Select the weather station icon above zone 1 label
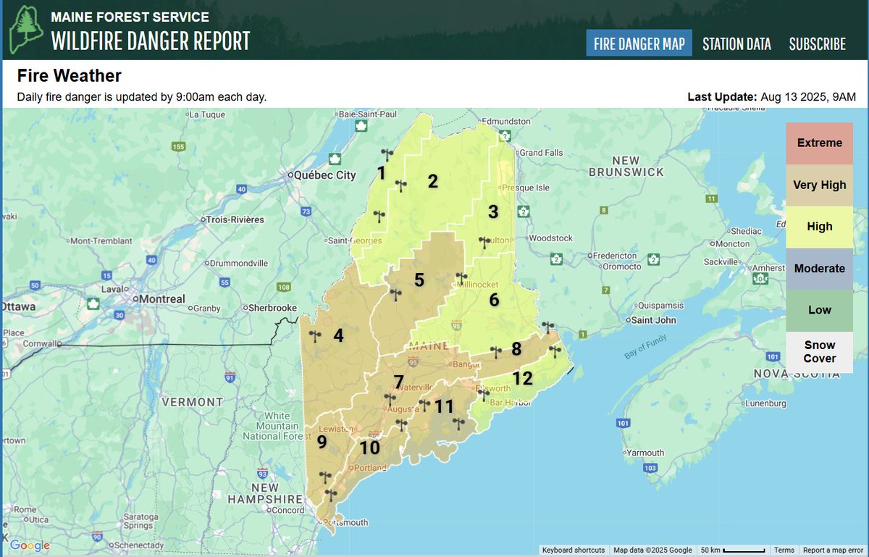Image resolution: width=869 pixels, height=557 pixels. (x=387, y=154)
